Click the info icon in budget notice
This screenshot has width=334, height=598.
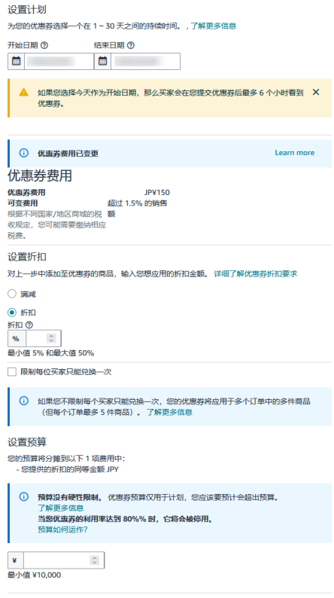23,496
